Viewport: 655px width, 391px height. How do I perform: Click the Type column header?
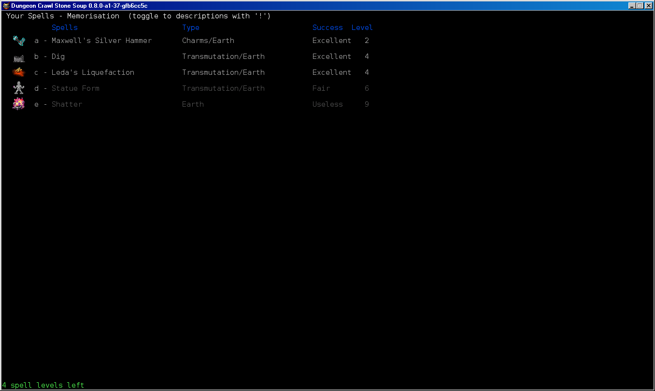tap(191, 28)
